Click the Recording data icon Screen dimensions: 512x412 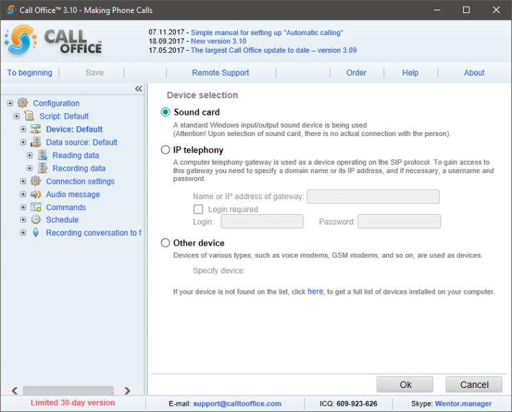click(x=43, y=168)
